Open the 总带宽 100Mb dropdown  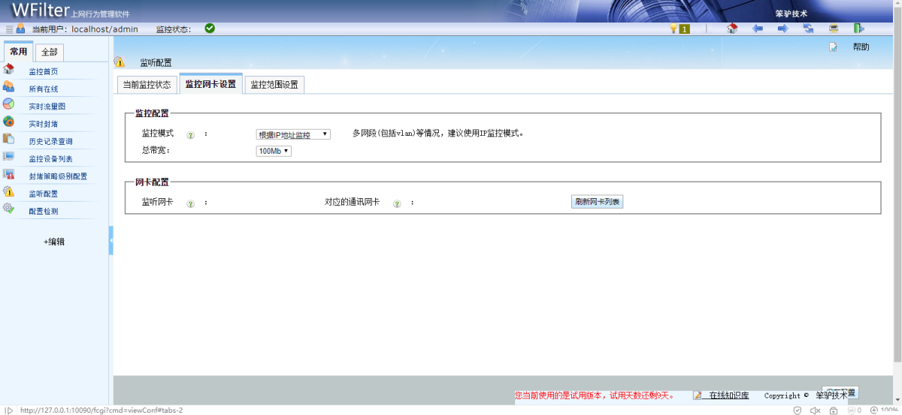(x=274, y=151)
